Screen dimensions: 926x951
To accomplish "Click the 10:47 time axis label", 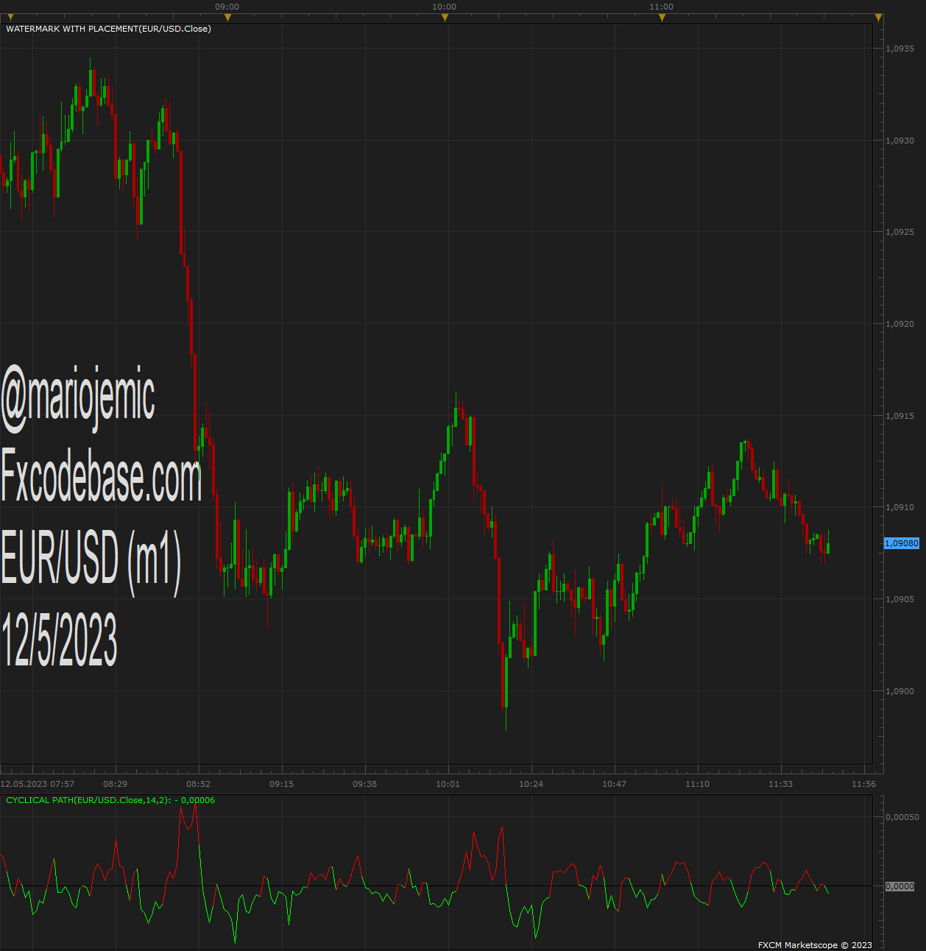I will tap(614, 784).
